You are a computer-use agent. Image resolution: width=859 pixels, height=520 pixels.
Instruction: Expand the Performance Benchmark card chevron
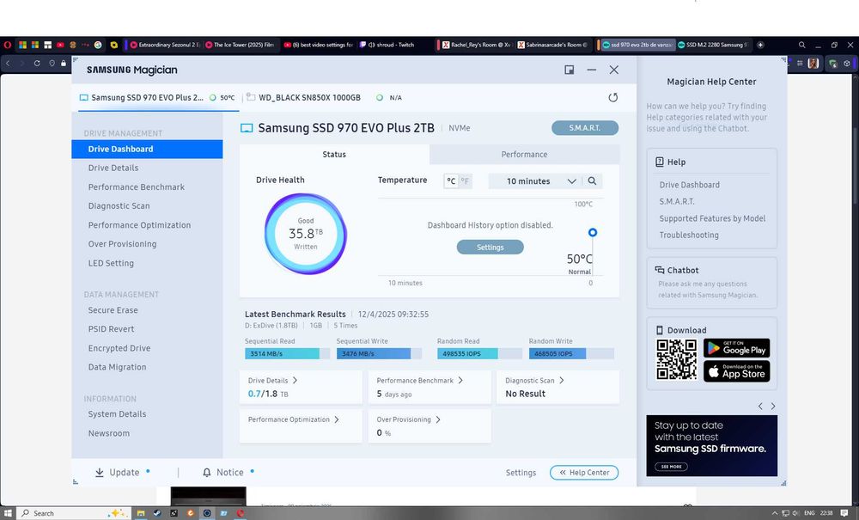(x=460, y=380)
